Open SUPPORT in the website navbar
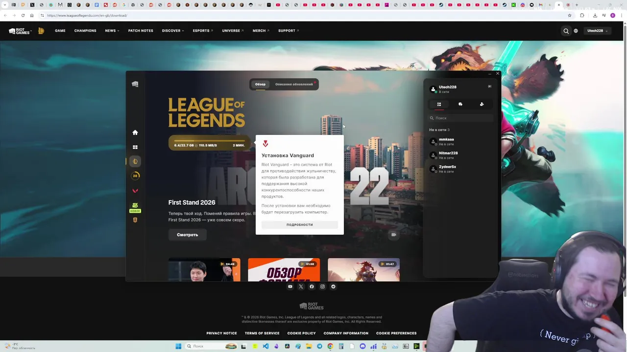This screenshot has width=627, height=352. coord(289,31)
